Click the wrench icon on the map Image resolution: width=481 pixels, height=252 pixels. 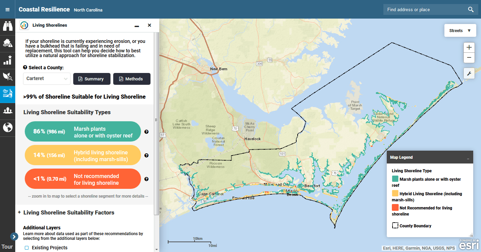(469, 73)
